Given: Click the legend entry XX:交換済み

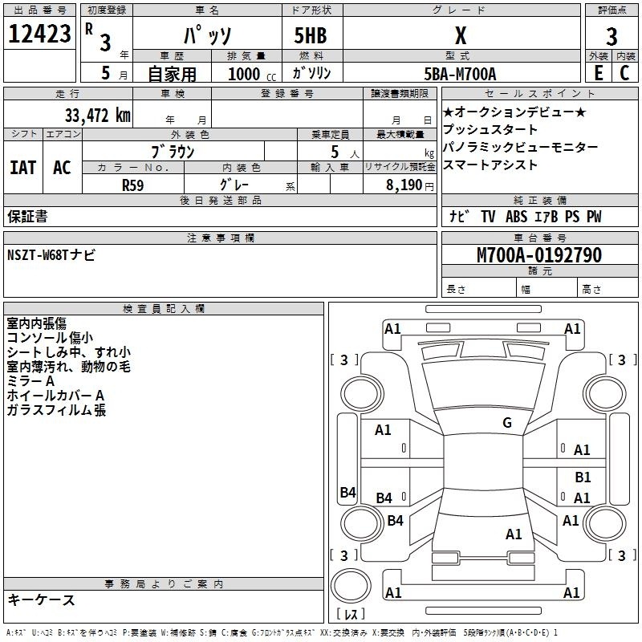Looking at the screenshot, I should click(x=343, y=632).
